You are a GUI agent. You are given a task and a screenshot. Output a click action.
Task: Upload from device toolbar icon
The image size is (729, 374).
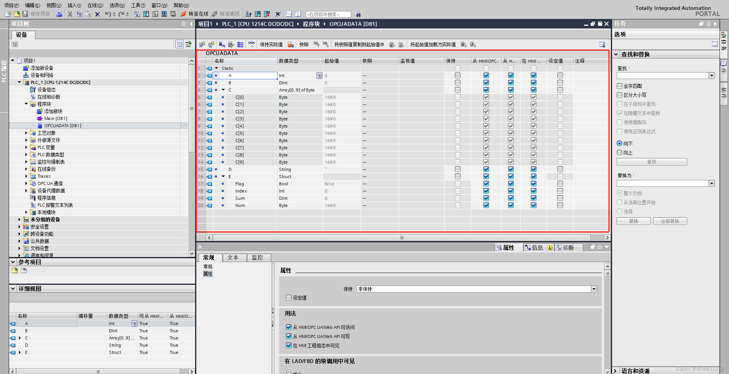[155, 14]
